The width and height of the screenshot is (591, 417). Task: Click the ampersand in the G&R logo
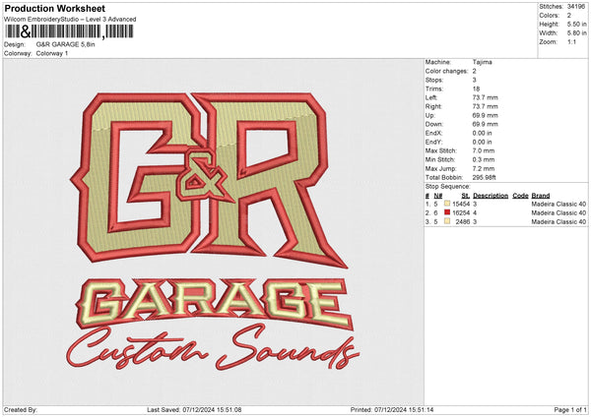click(205, 178)
